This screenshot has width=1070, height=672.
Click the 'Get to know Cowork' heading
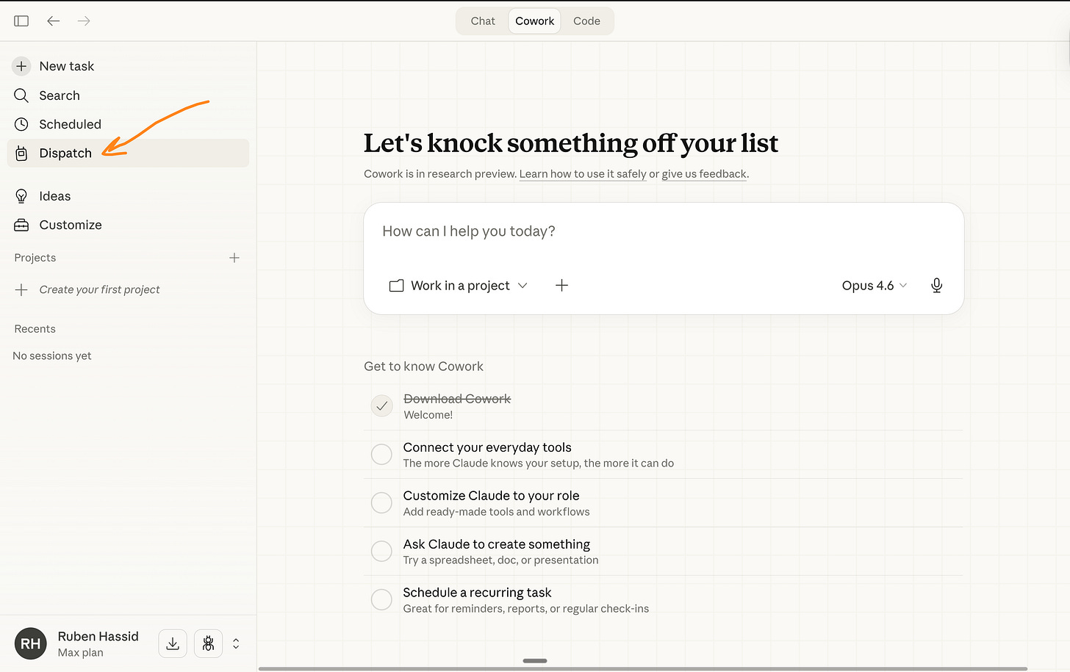(x=423, y=366)
